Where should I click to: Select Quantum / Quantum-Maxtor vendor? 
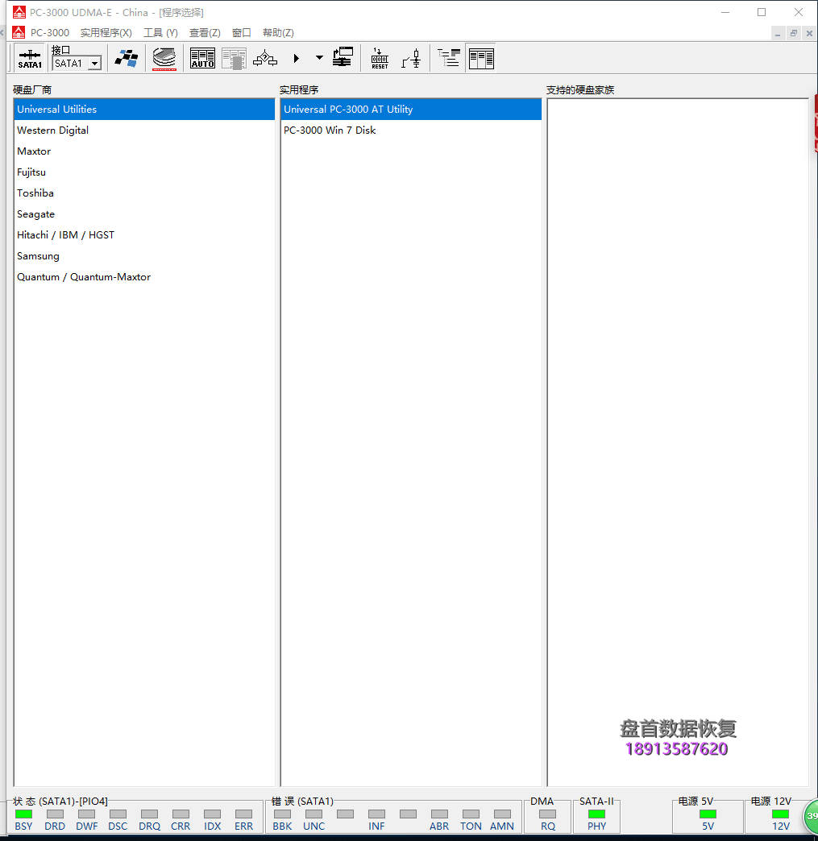pyautogui.click(x=143, y=277)
